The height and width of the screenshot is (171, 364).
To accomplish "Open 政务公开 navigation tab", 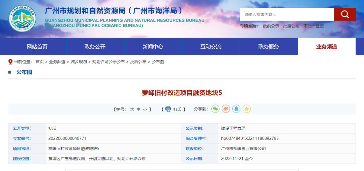I will (x=95, y=46).
